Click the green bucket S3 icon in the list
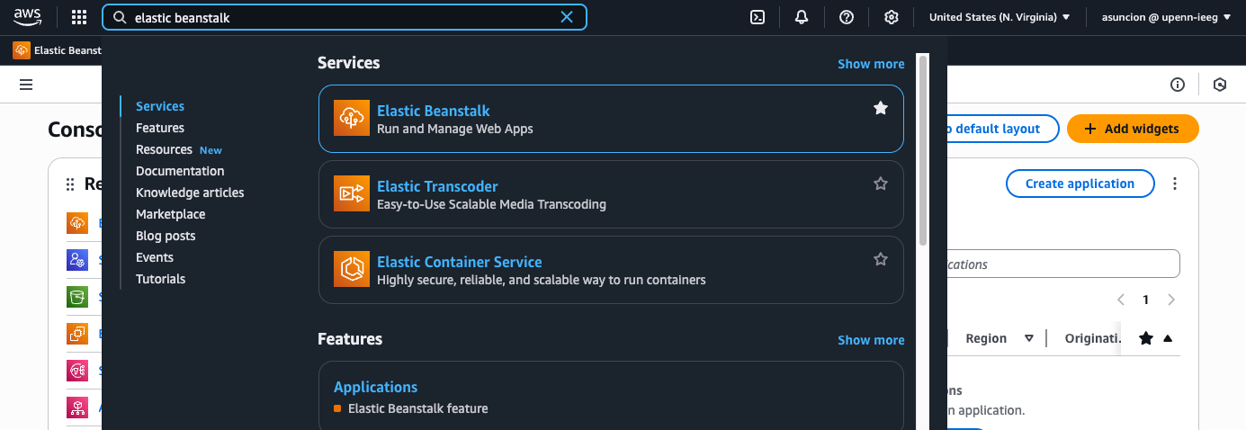 pyautogui.click(x=77, y=297)
